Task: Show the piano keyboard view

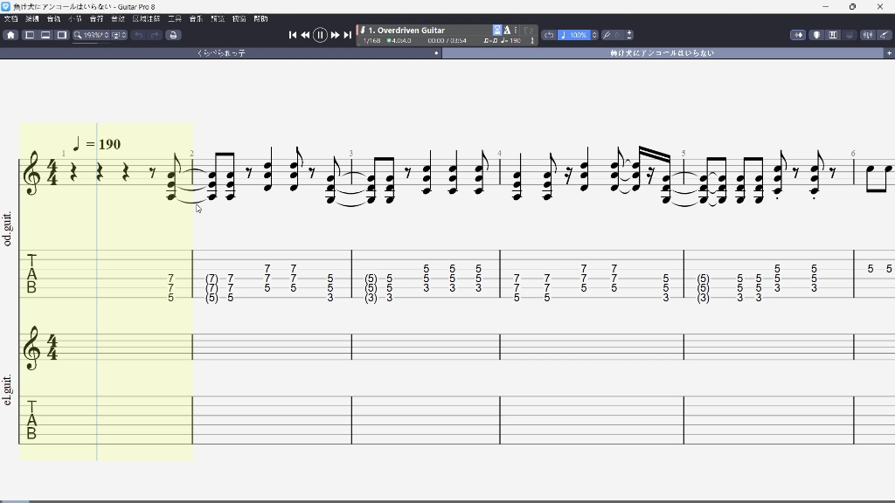Action: 833,35
